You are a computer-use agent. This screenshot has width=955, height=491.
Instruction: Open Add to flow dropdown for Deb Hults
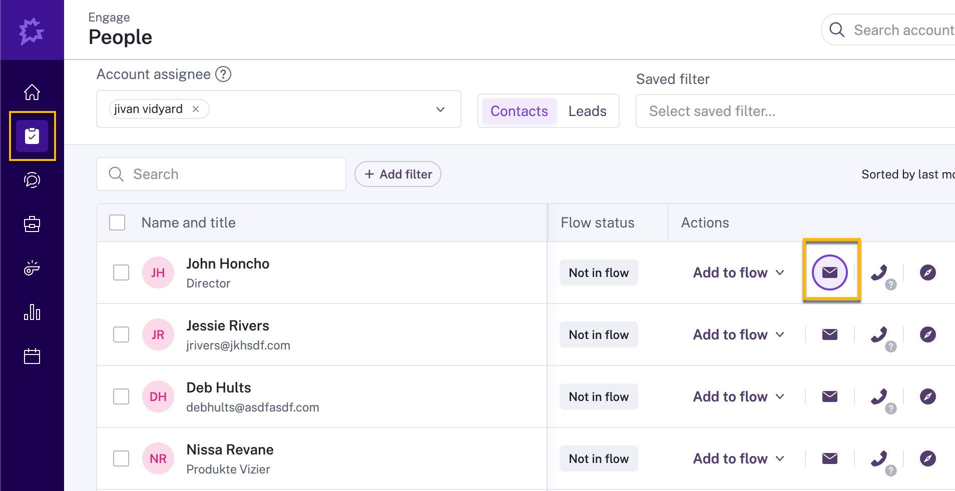click(x=739, y=396)
